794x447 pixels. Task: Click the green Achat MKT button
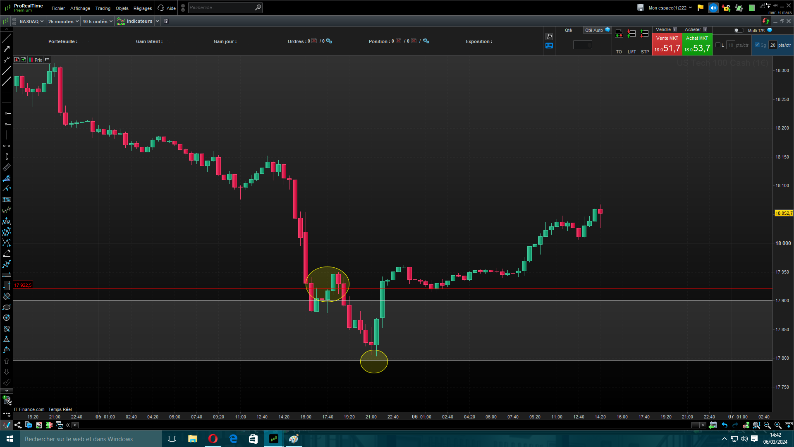(x=697, y=45)
